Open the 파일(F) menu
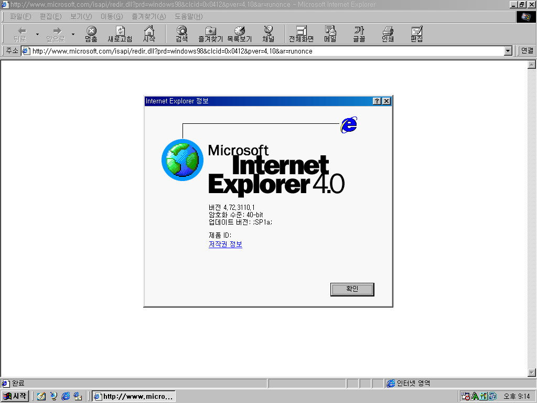 pos(20,16)
